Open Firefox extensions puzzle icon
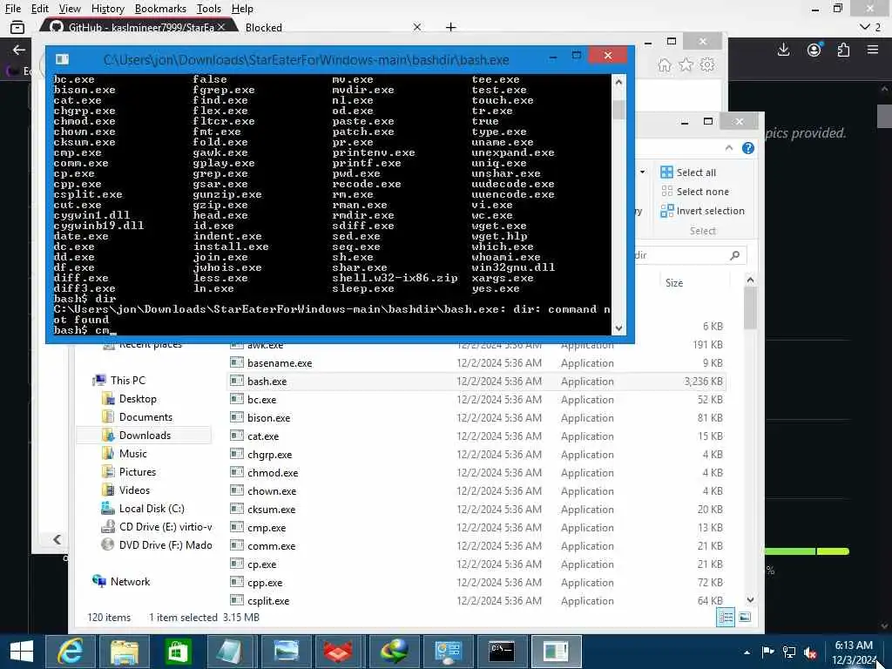 click(843, 50)
